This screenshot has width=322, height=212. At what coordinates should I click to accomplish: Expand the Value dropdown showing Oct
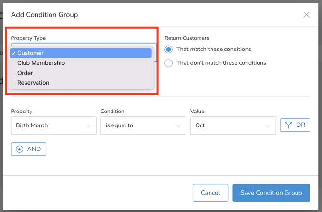coord(233,125)
